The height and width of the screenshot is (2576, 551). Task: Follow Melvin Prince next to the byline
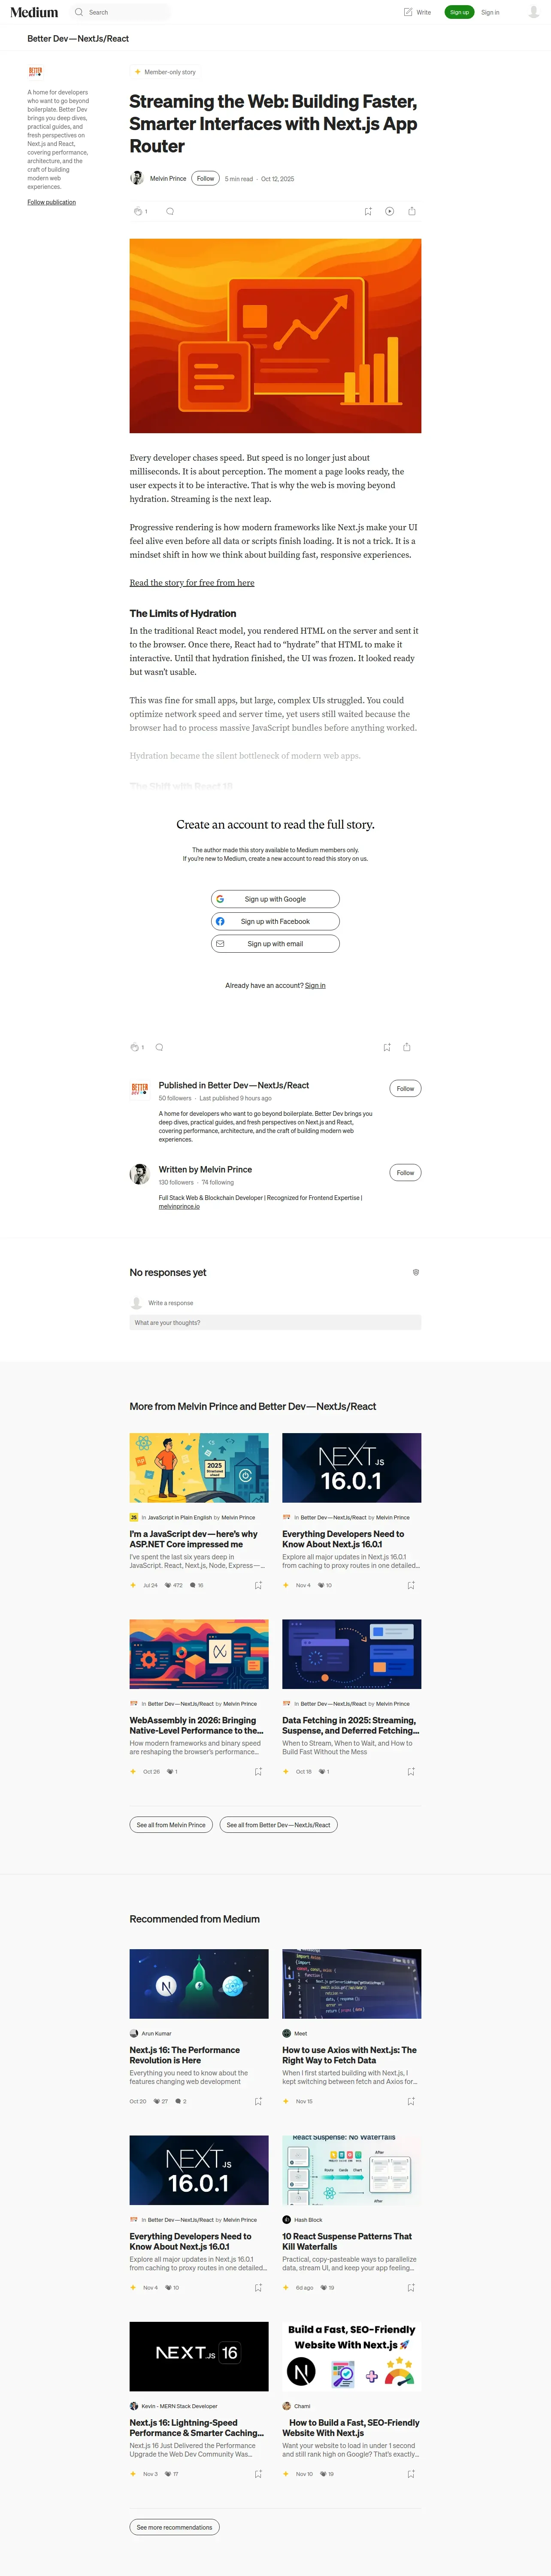pyautogui.click(x=205, y=178)
